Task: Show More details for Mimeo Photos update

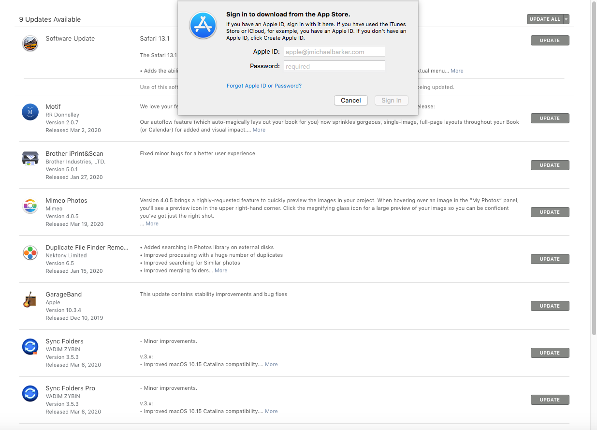Action: pos(152,223)
